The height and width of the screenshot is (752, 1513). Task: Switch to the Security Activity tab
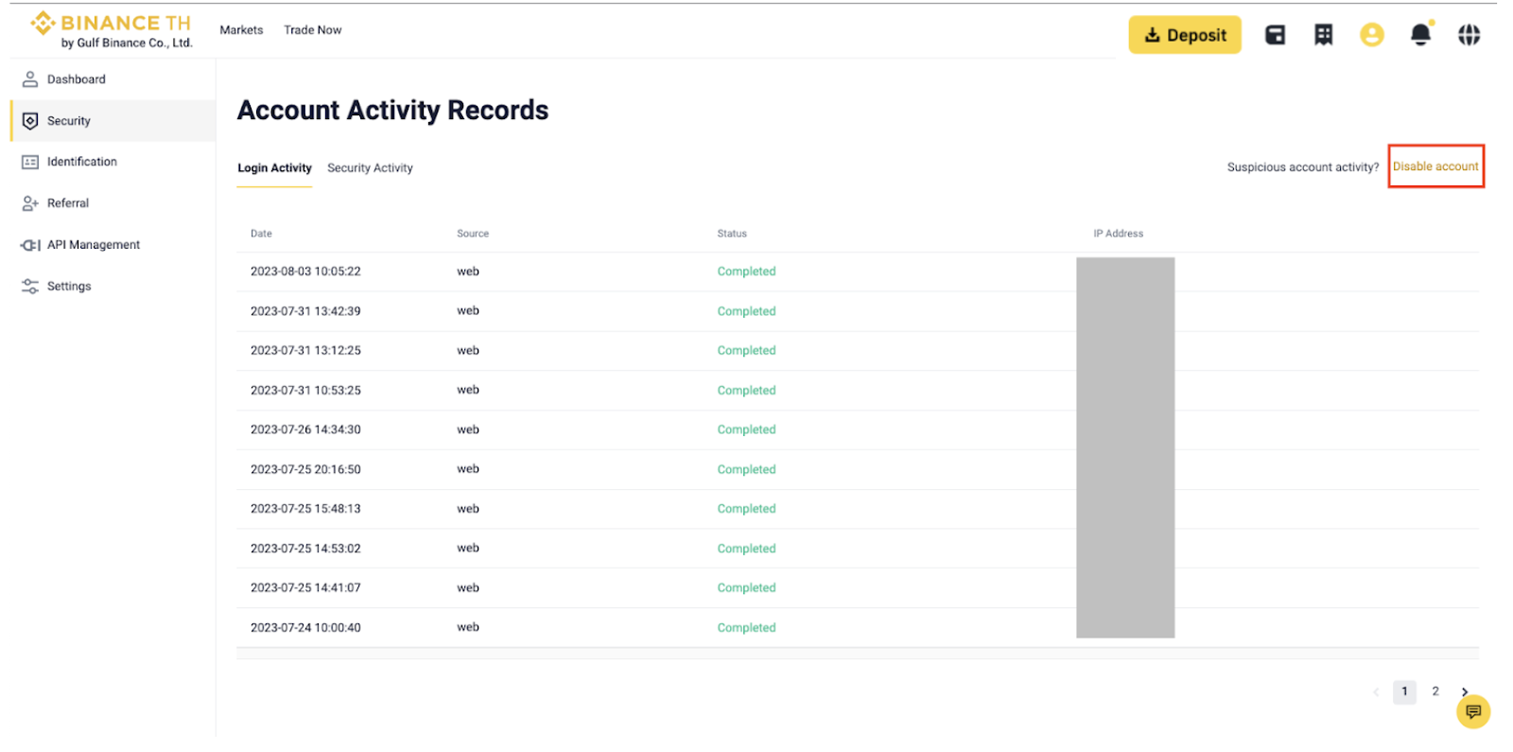tap(370, 168)
